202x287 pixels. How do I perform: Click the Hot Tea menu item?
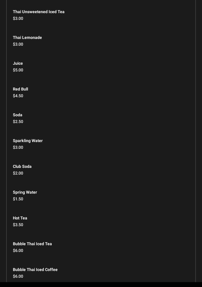click(20, 218)
